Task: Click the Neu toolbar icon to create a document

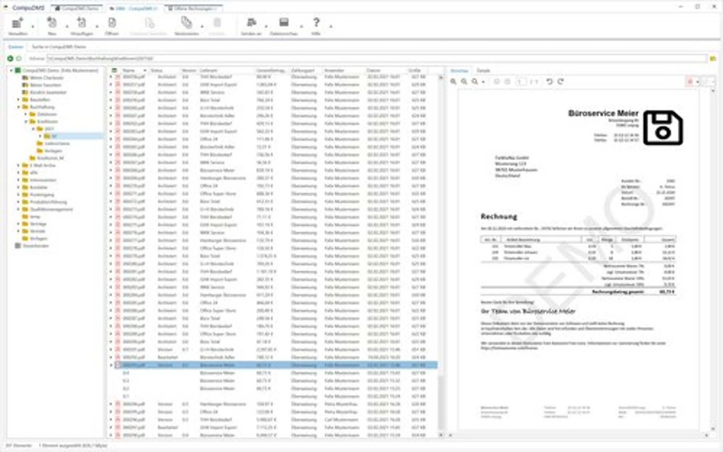Action: tap(51, 24)
